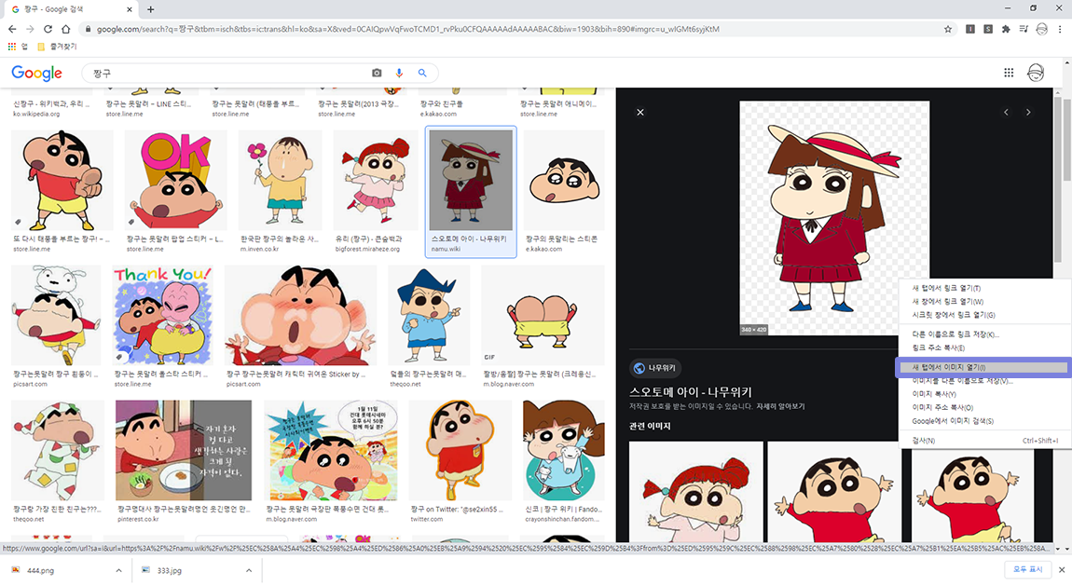
Task: Open the 스오토메 아이 - 나무위키 title link
Action: pos(691,392)
